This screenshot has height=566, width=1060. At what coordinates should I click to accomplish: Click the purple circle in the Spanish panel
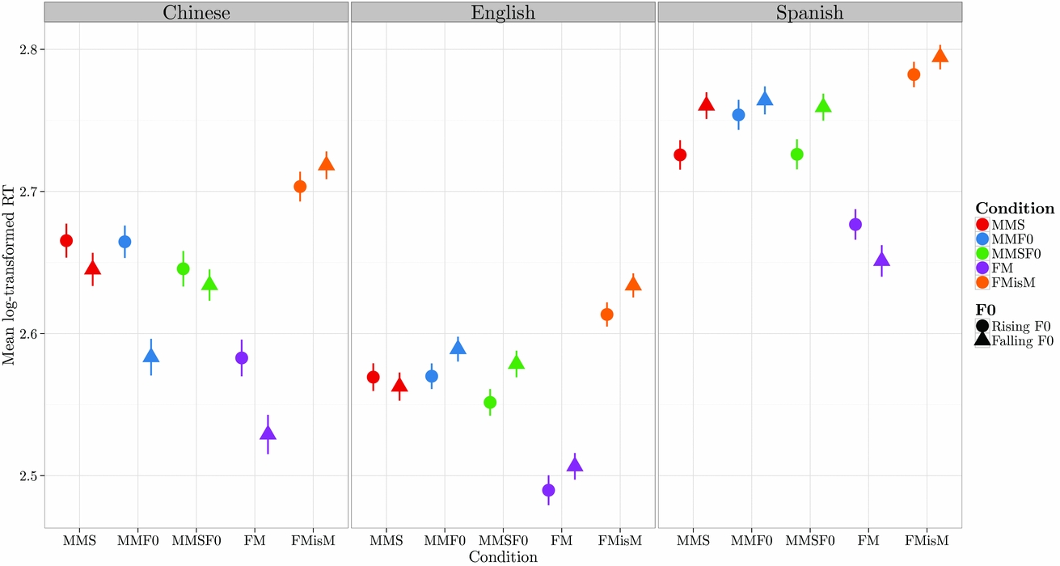pyautogui.click(x=855, y=224)
